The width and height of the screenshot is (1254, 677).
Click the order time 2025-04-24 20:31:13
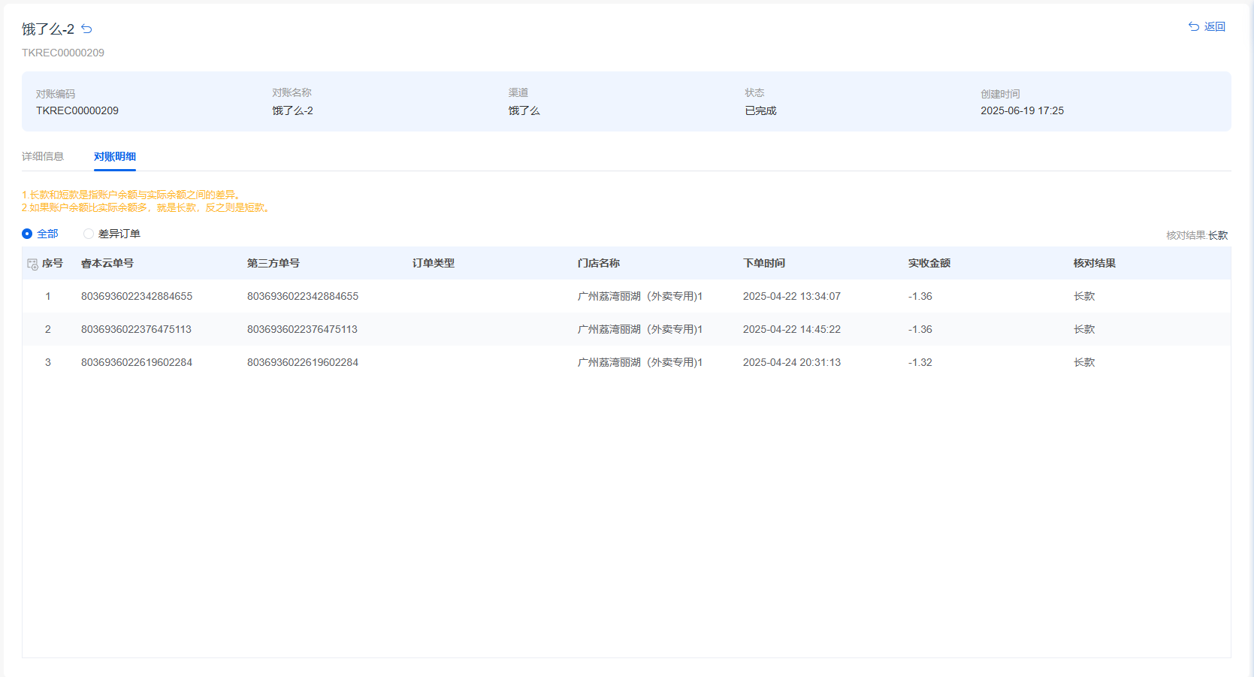coord(792,362)
